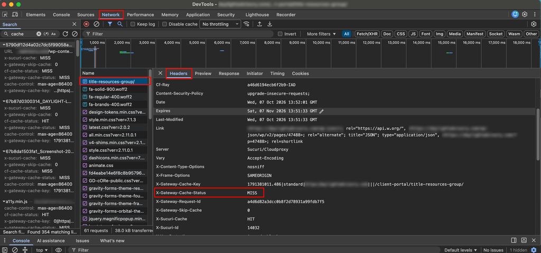
Task: Close the bottom drawer
Action: pos(534,240)
